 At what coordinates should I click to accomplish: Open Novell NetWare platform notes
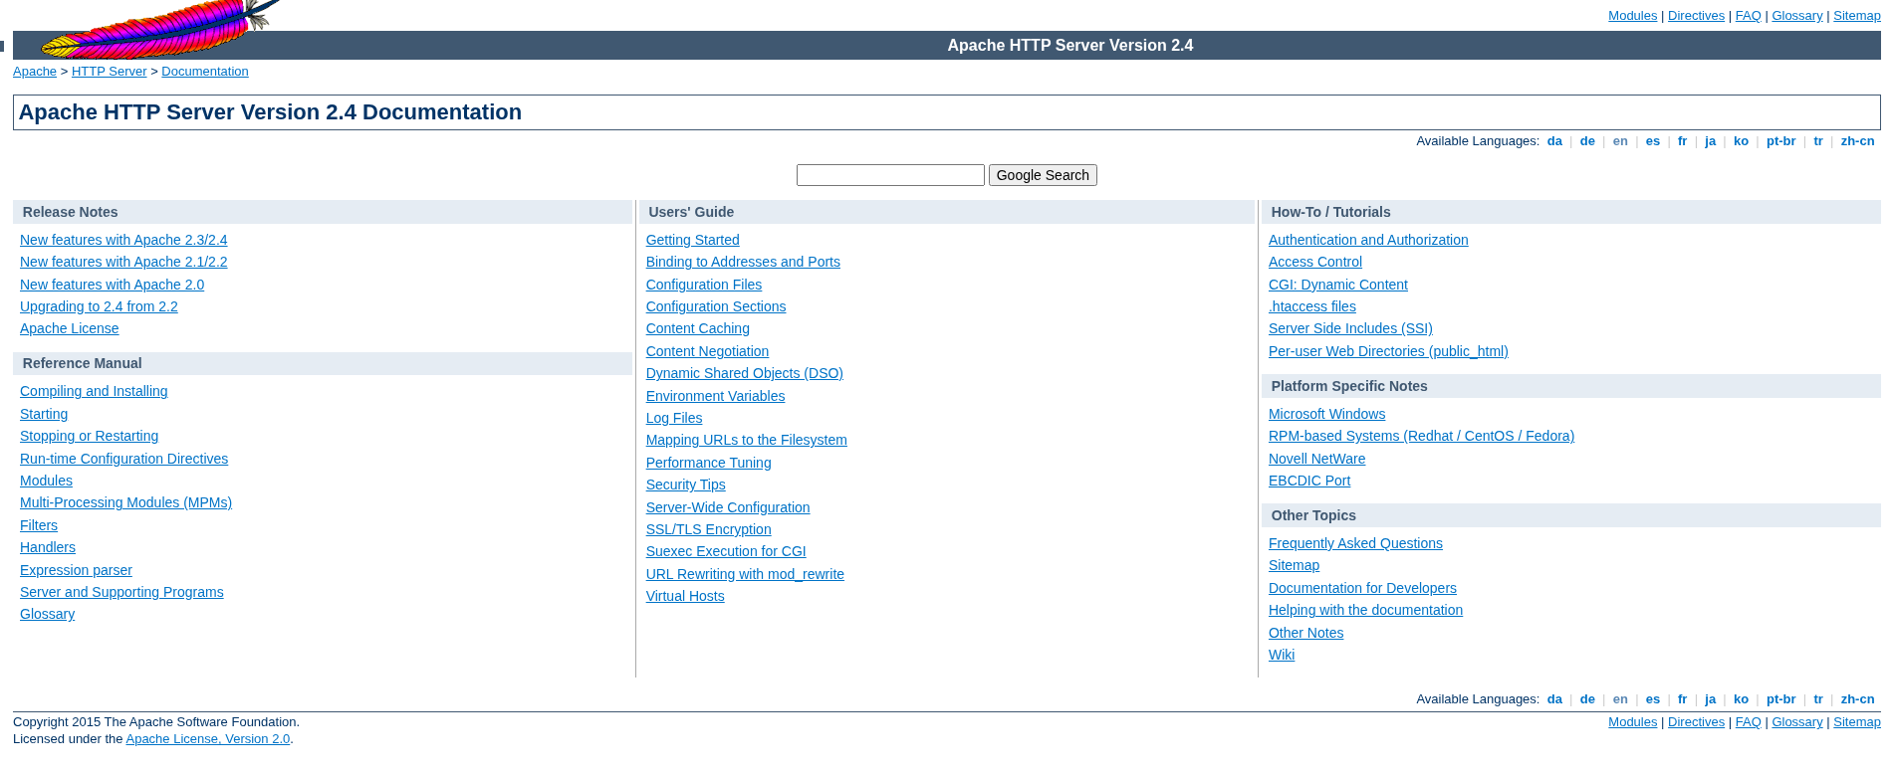(1316, 459)
